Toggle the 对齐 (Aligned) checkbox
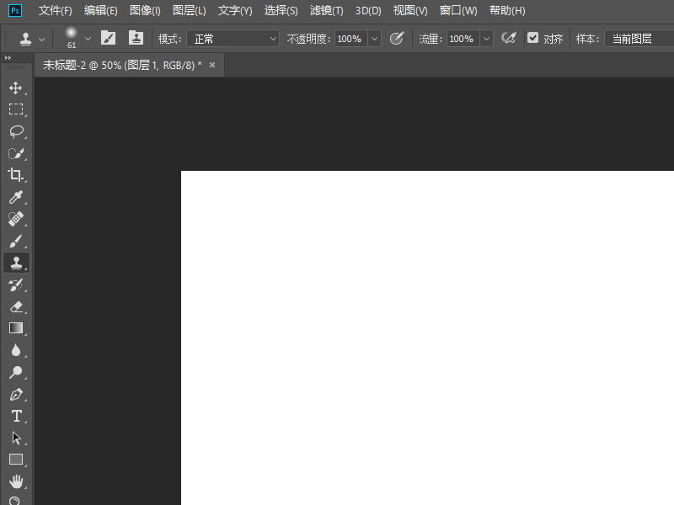Viewport: 674px width, 505px height. pyautogui.click(x=532, y=39)
